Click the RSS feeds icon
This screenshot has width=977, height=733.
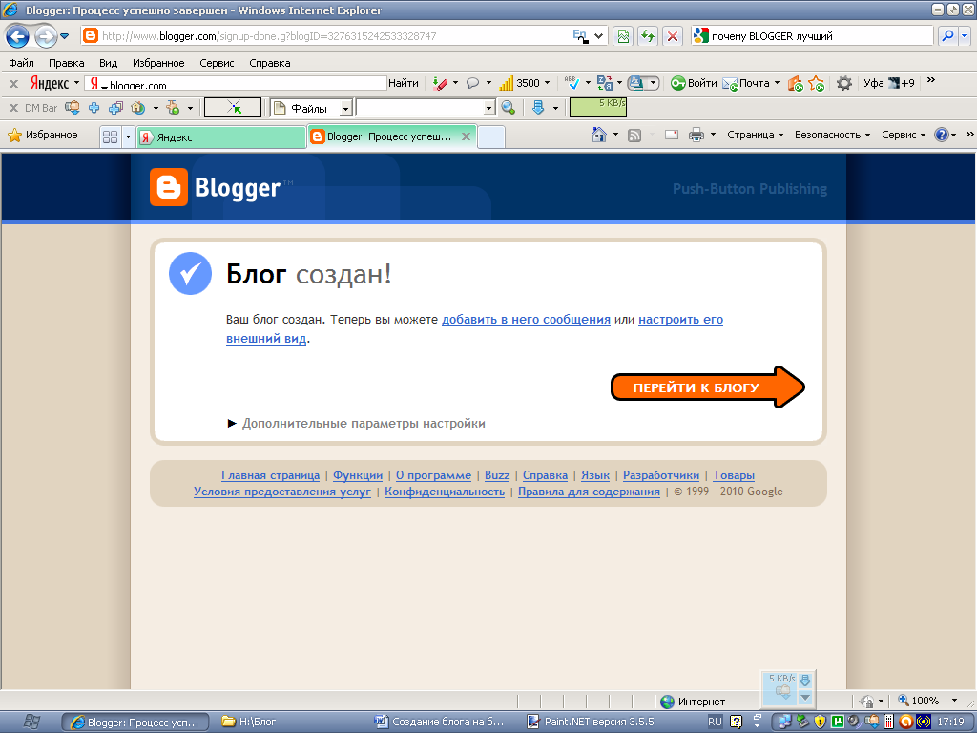[x=634, y=135]
